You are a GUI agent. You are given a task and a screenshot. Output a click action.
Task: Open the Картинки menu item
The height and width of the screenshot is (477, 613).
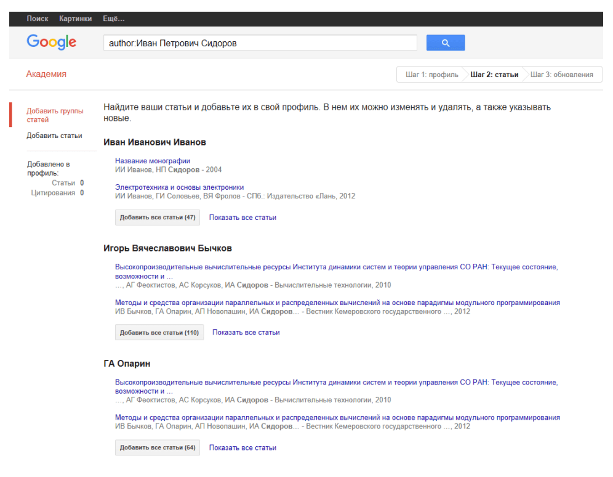pos(76,18)
